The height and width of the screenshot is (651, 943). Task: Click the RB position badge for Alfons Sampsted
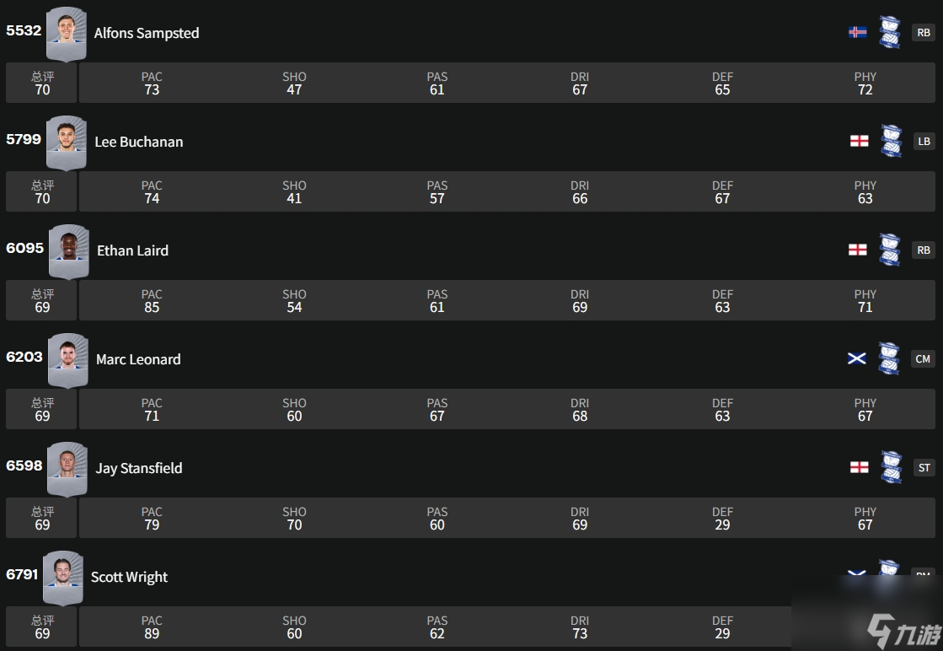click(x=924, y=33)
